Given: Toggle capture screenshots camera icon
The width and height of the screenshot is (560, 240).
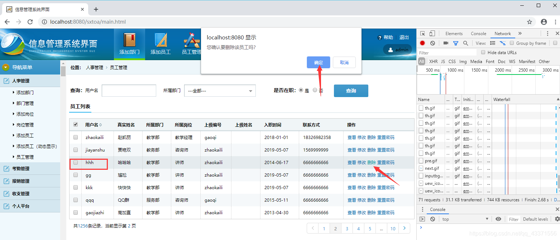Looking at the screenshot, I should (446, 43).
